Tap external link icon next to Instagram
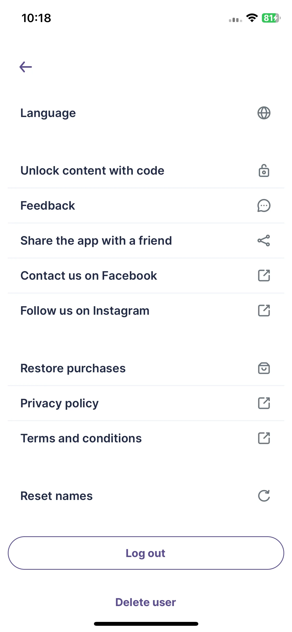292x632 pixels. pyautogui.click(x=264, y=311)
